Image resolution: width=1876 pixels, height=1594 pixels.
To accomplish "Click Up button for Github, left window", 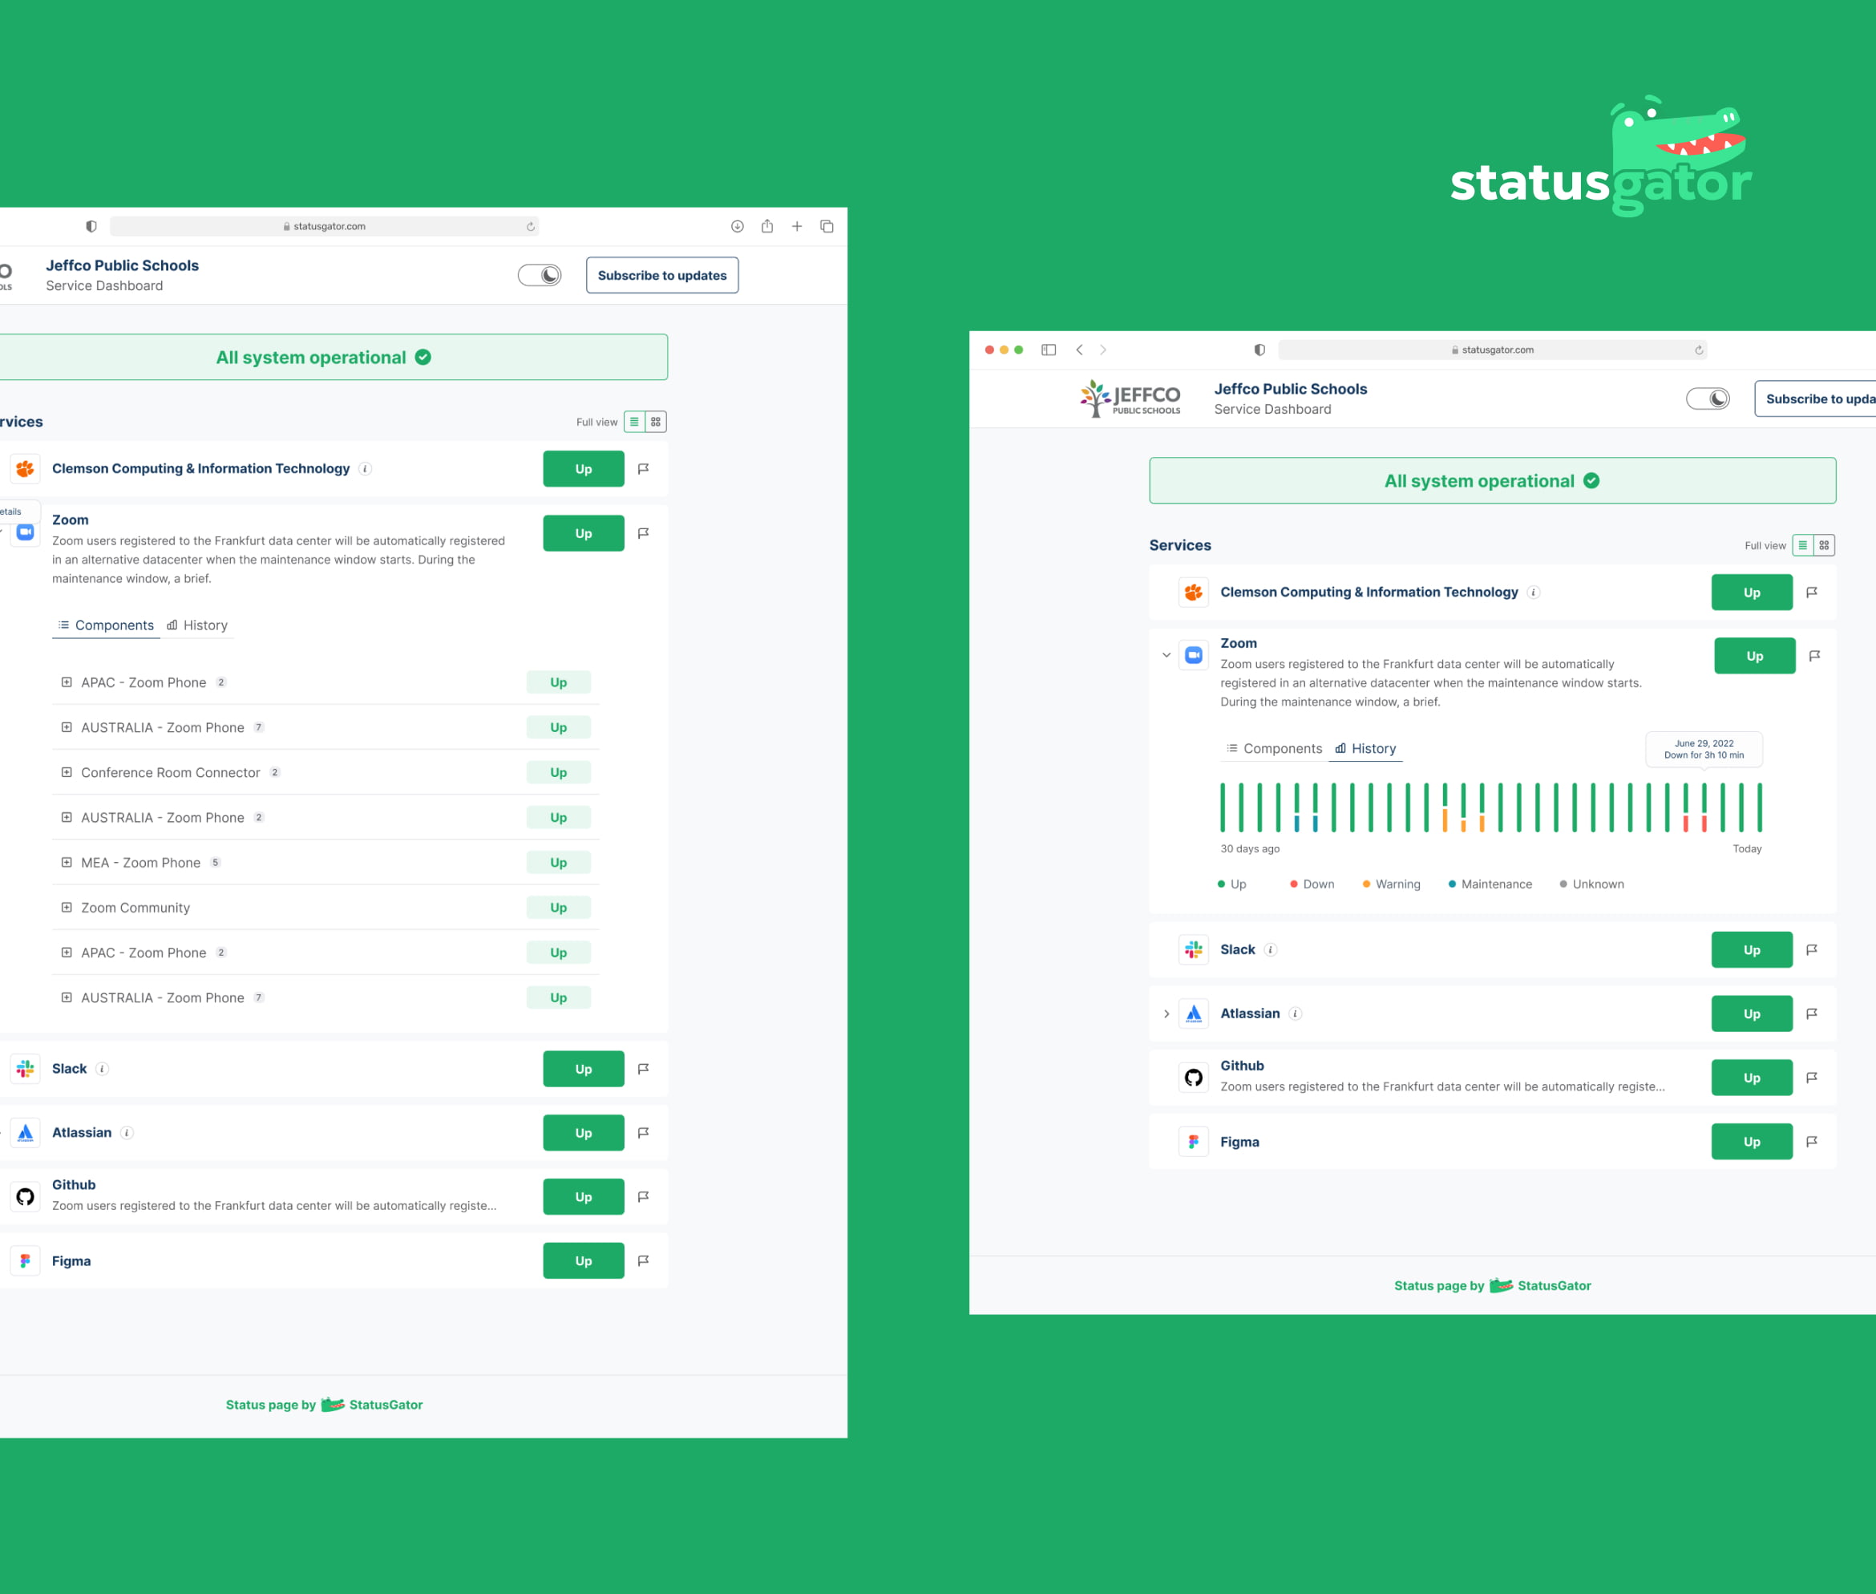I will tap(584, 1197).
